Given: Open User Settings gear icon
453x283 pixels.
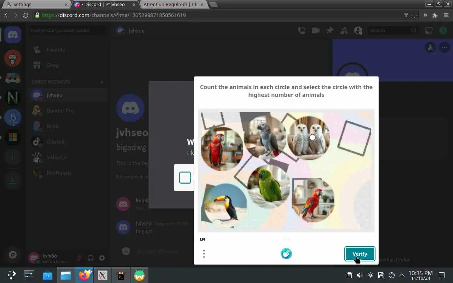Looking at the screenshot, I should pos(102,258).
